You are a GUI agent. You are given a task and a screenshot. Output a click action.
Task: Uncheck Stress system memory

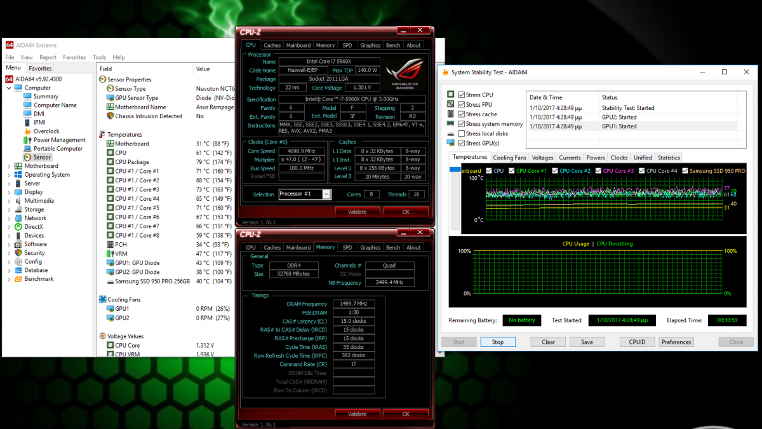461,124
